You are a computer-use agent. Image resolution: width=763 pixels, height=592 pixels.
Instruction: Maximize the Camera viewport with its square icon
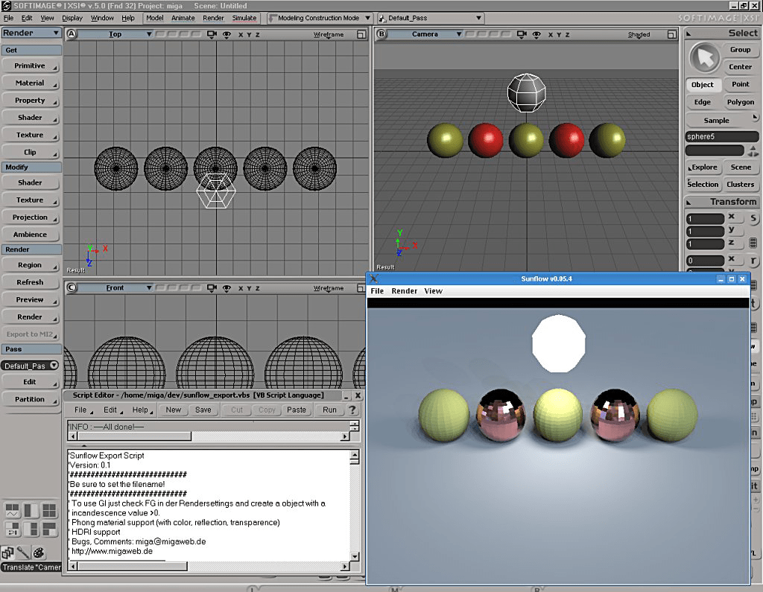tap(671, 34)
